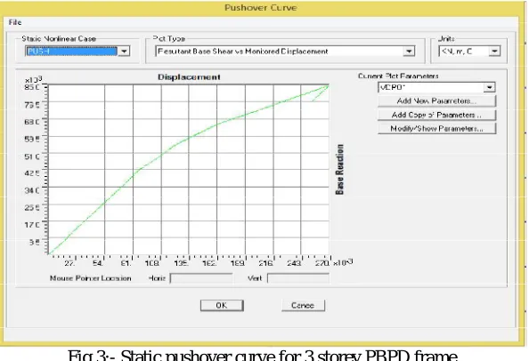Image resolution: width=529 pixels, height=361 pixels.
Task: Click the 135 tick label on the horizontal axis
Action: pyautogui.click(x=181, y=263)
